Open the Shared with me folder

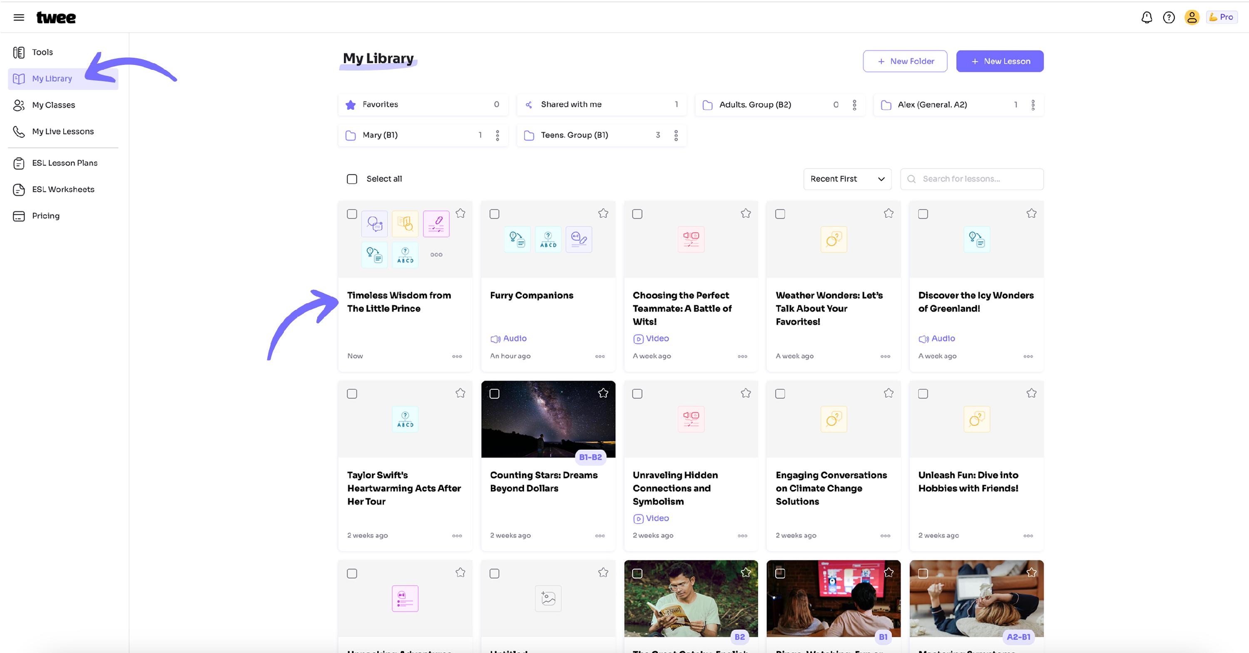[601, 105]
